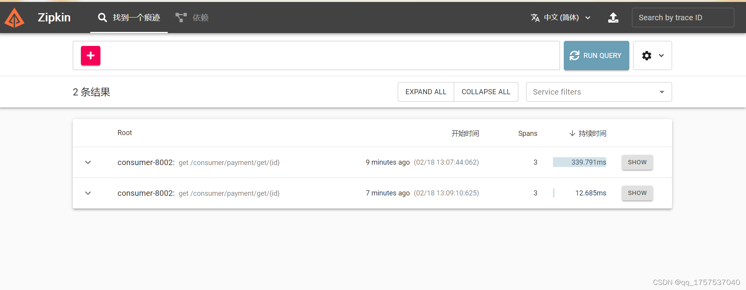Click the 12.685ms duration value

(x=591, y=193)
